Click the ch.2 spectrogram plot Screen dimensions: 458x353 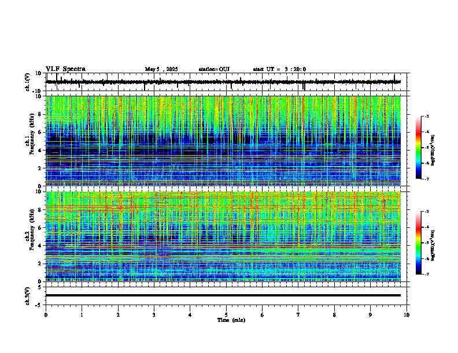(223, 236)
